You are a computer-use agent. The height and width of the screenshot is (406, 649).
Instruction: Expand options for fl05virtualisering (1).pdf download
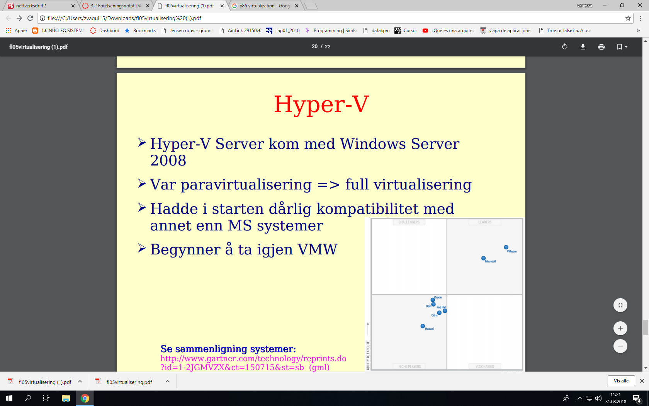(x=80, y=381)
